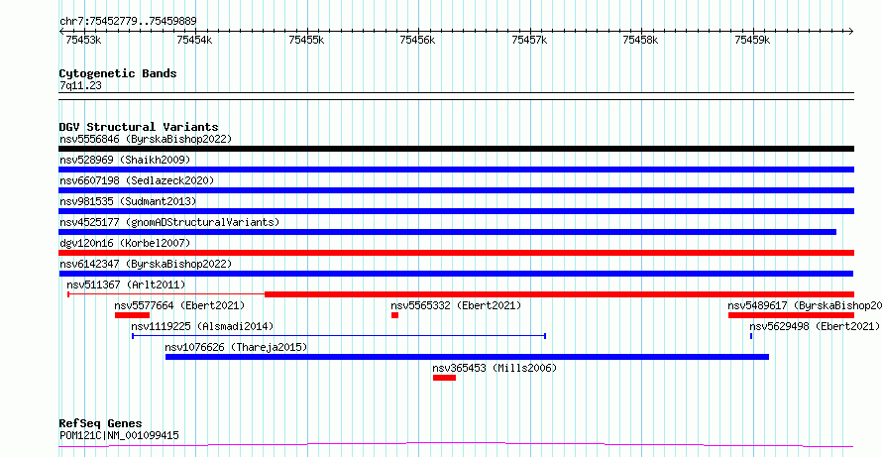The height and width of the screenshot is (457, 882).
Task: Open nsv1076626 (Thareja2015) label
Action: (236, 347)
